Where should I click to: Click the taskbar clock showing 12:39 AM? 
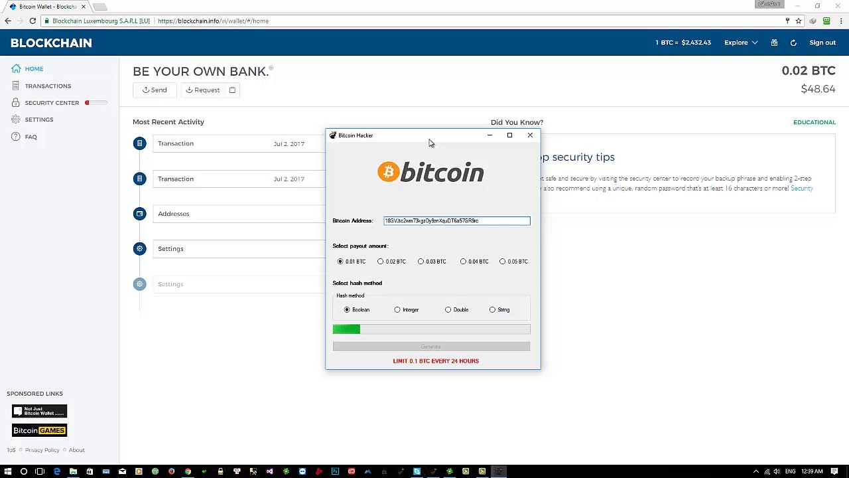point(812,471)
